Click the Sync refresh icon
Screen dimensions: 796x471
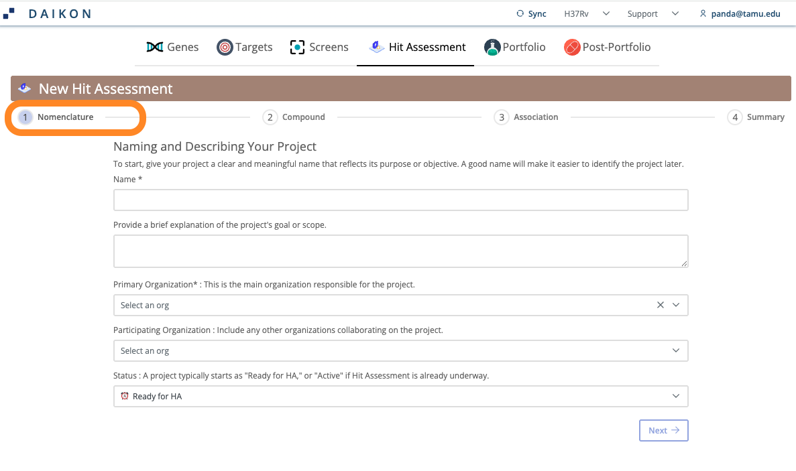pyautogui.click(x=520, y=13)
